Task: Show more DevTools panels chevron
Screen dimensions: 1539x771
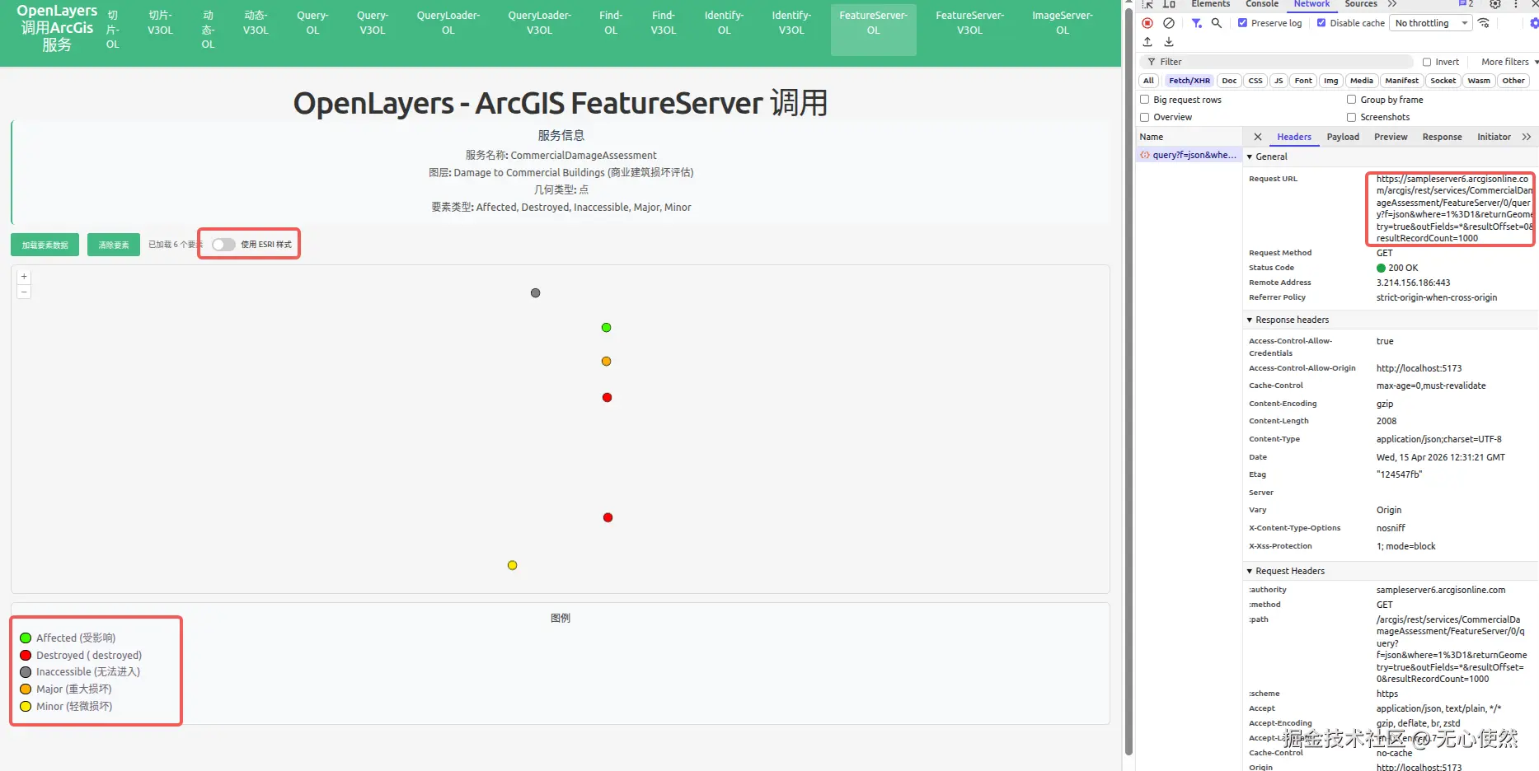Action: [x=1393, y=4]
